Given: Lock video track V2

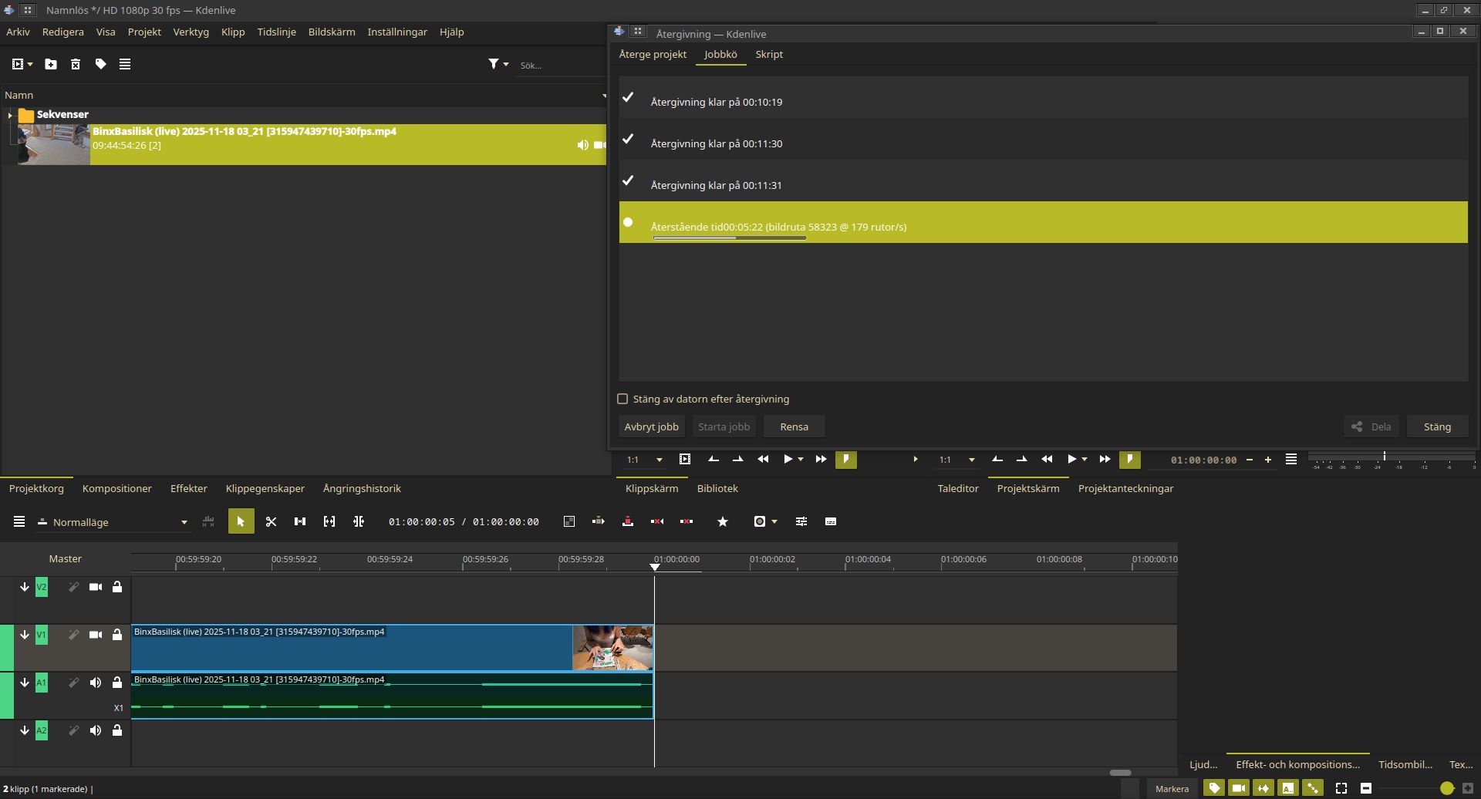Looking at the screenshot, I should [117, 587].
